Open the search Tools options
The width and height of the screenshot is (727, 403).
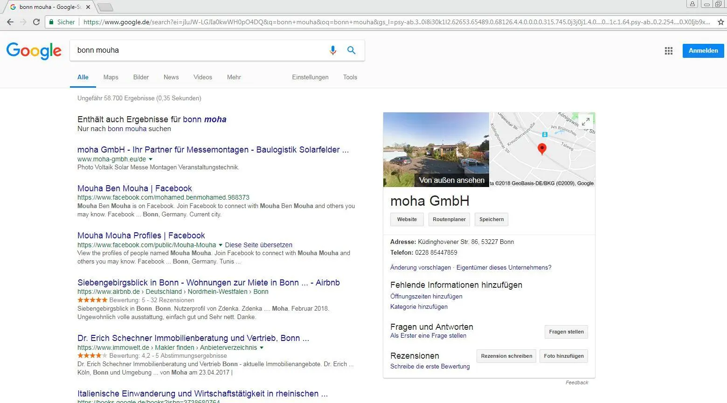click(x=350, y=77)
